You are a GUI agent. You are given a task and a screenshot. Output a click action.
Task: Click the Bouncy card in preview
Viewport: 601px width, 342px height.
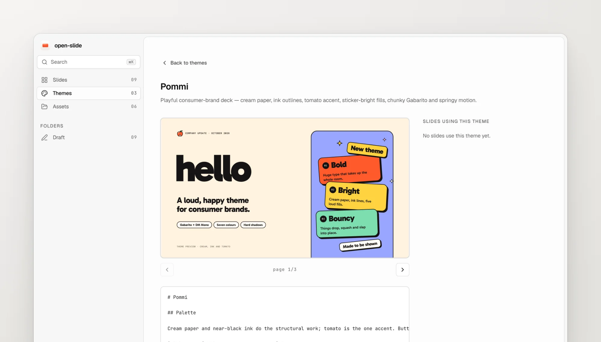tap(347, 224)
